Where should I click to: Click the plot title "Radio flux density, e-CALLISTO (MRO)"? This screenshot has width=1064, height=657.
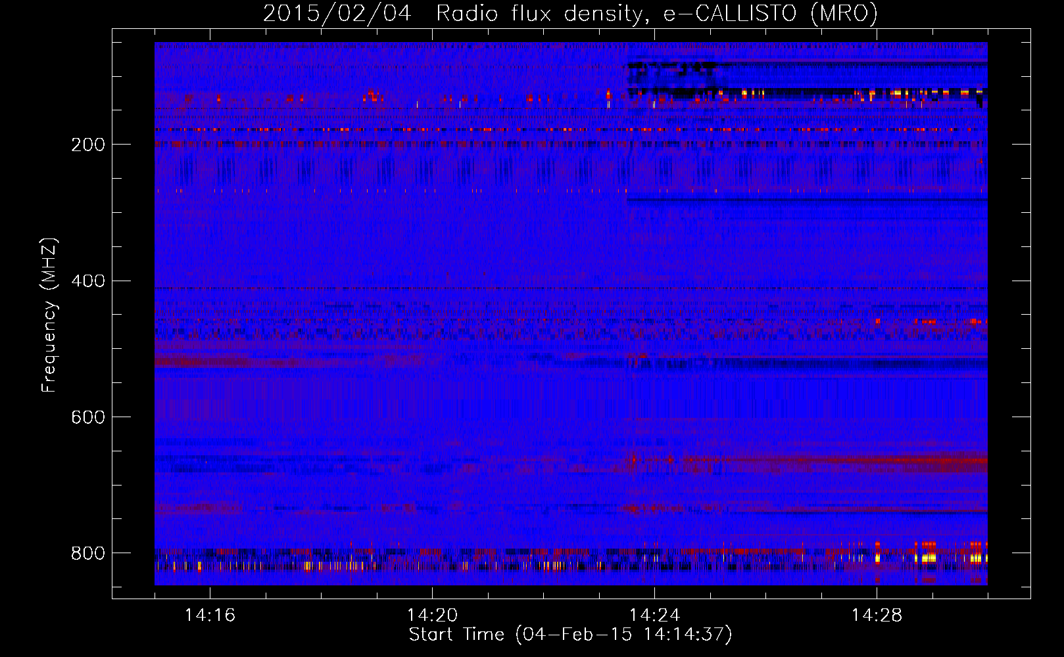coord(657,14)
